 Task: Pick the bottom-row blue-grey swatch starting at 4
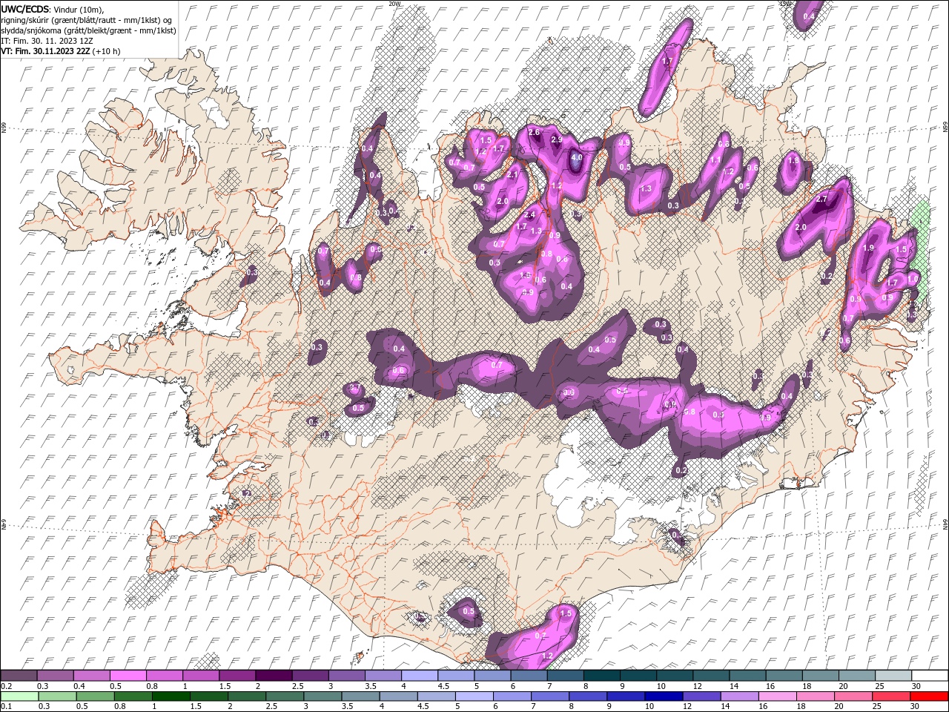pos(398,696)
